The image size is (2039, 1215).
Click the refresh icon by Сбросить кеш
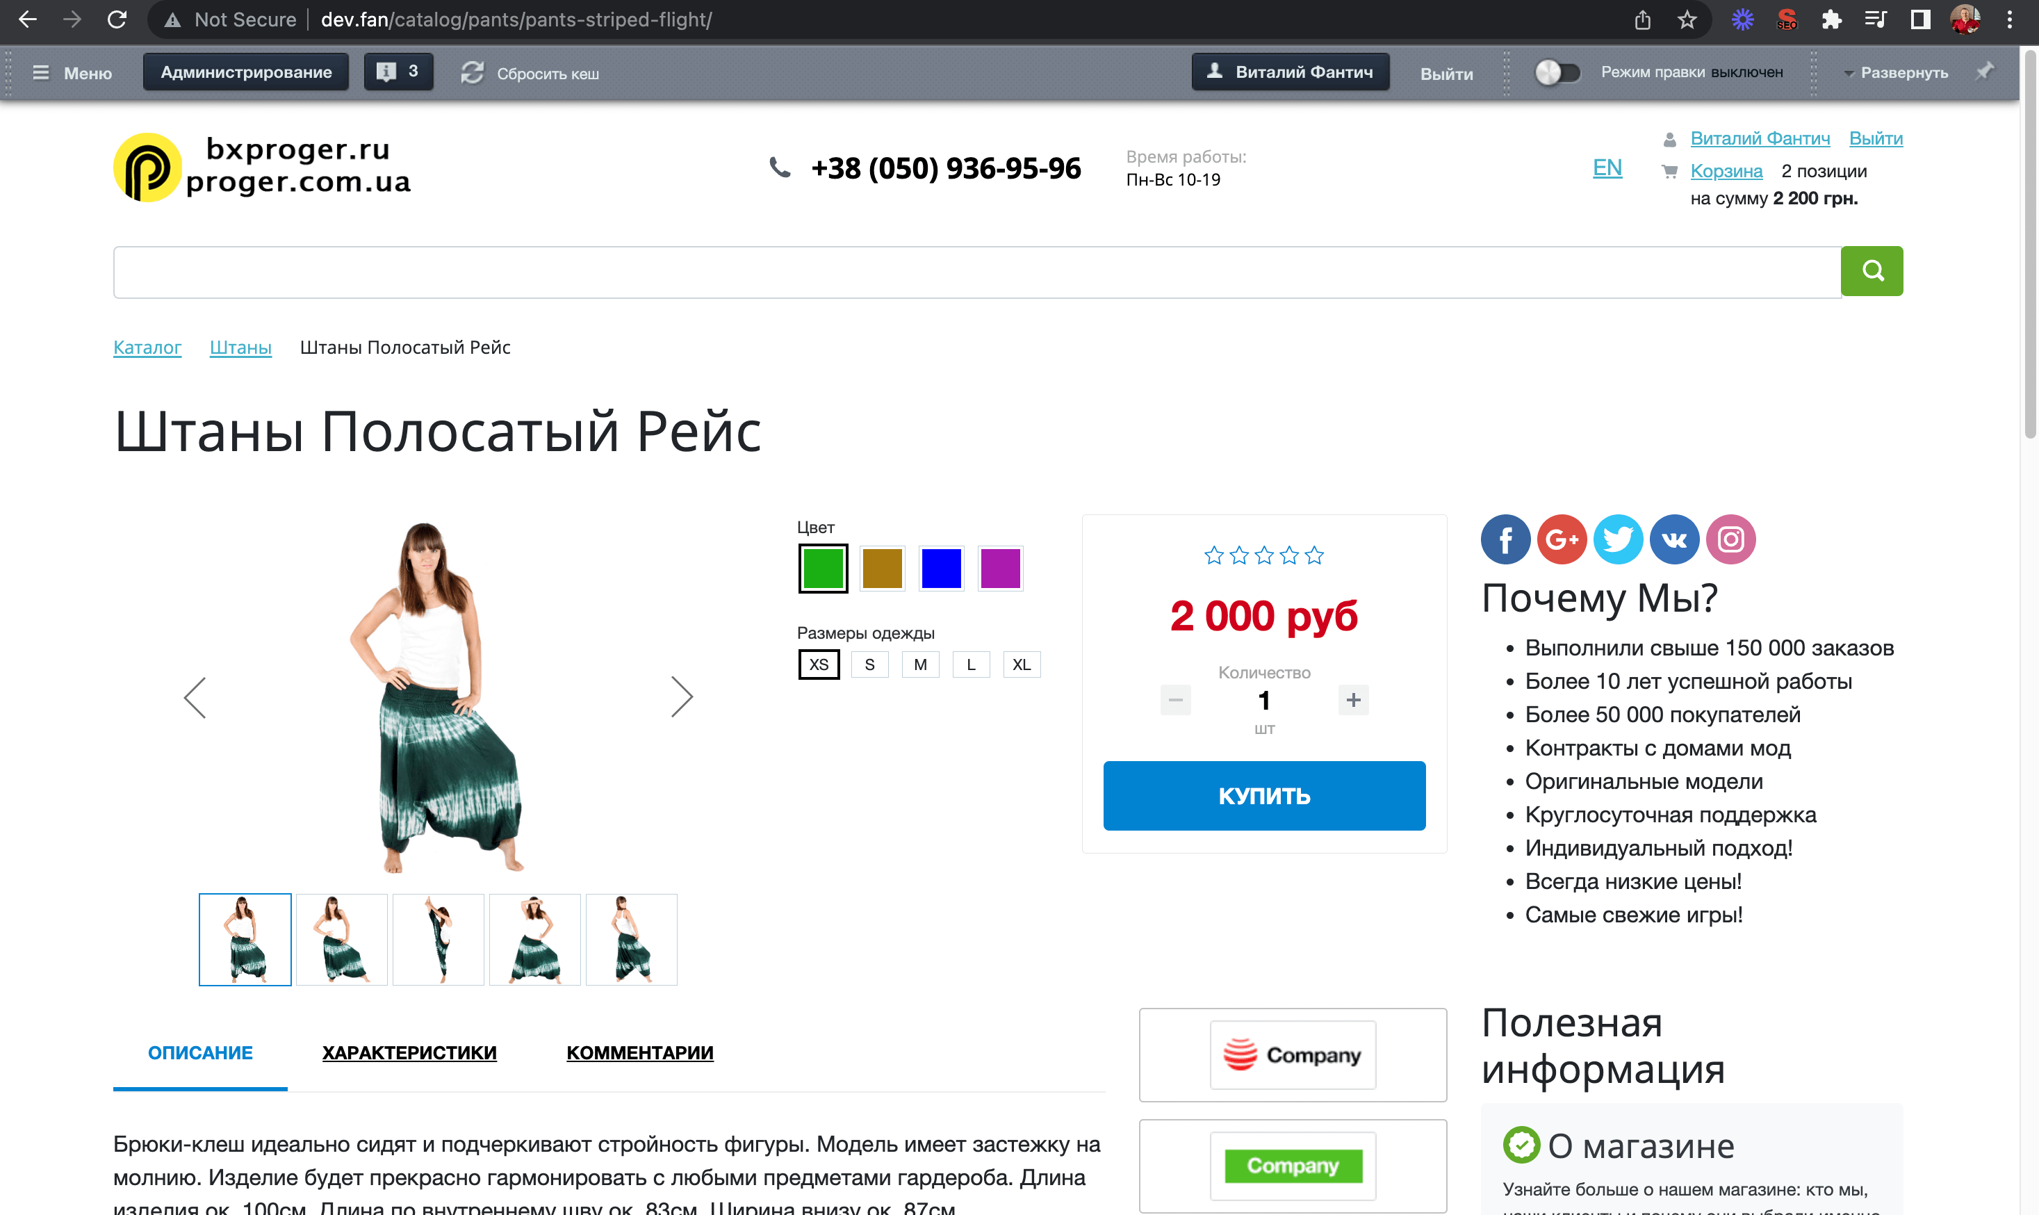tap(473, 73)
